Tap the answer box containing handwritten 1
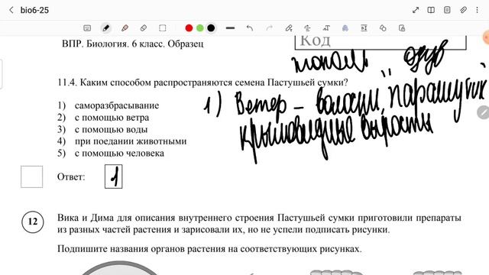Screen dimensions: 489x275 point(114,176)
